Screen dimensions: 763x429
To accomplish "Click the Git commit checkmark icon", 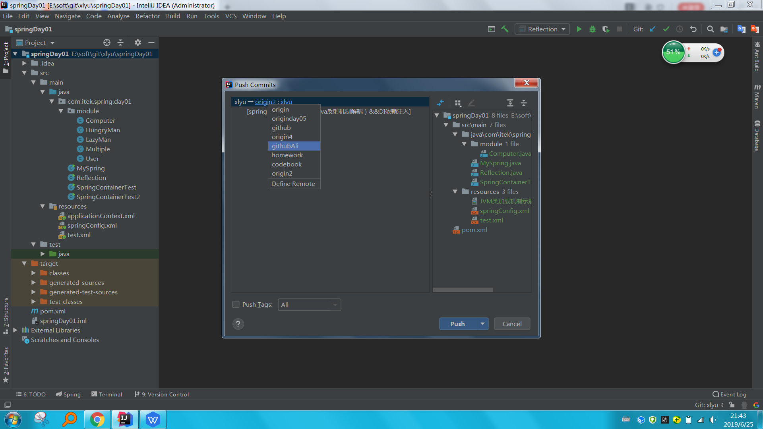I will click(666, 29).
